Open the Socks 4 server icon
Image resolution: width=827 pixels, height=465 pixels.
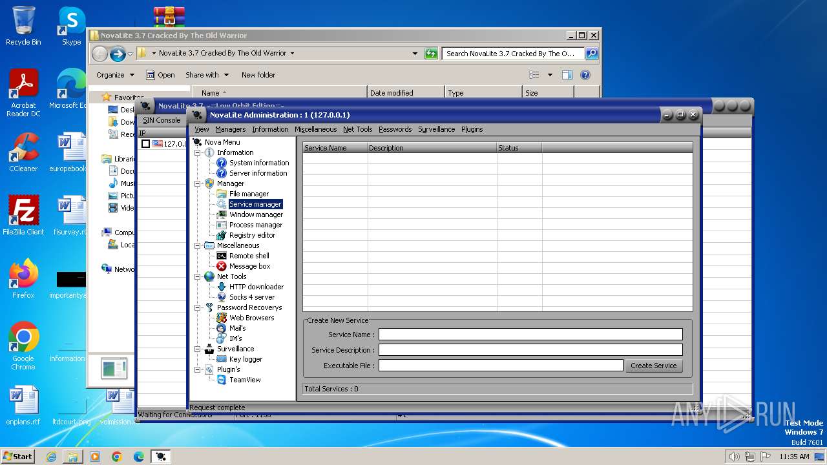coord(222,297)
